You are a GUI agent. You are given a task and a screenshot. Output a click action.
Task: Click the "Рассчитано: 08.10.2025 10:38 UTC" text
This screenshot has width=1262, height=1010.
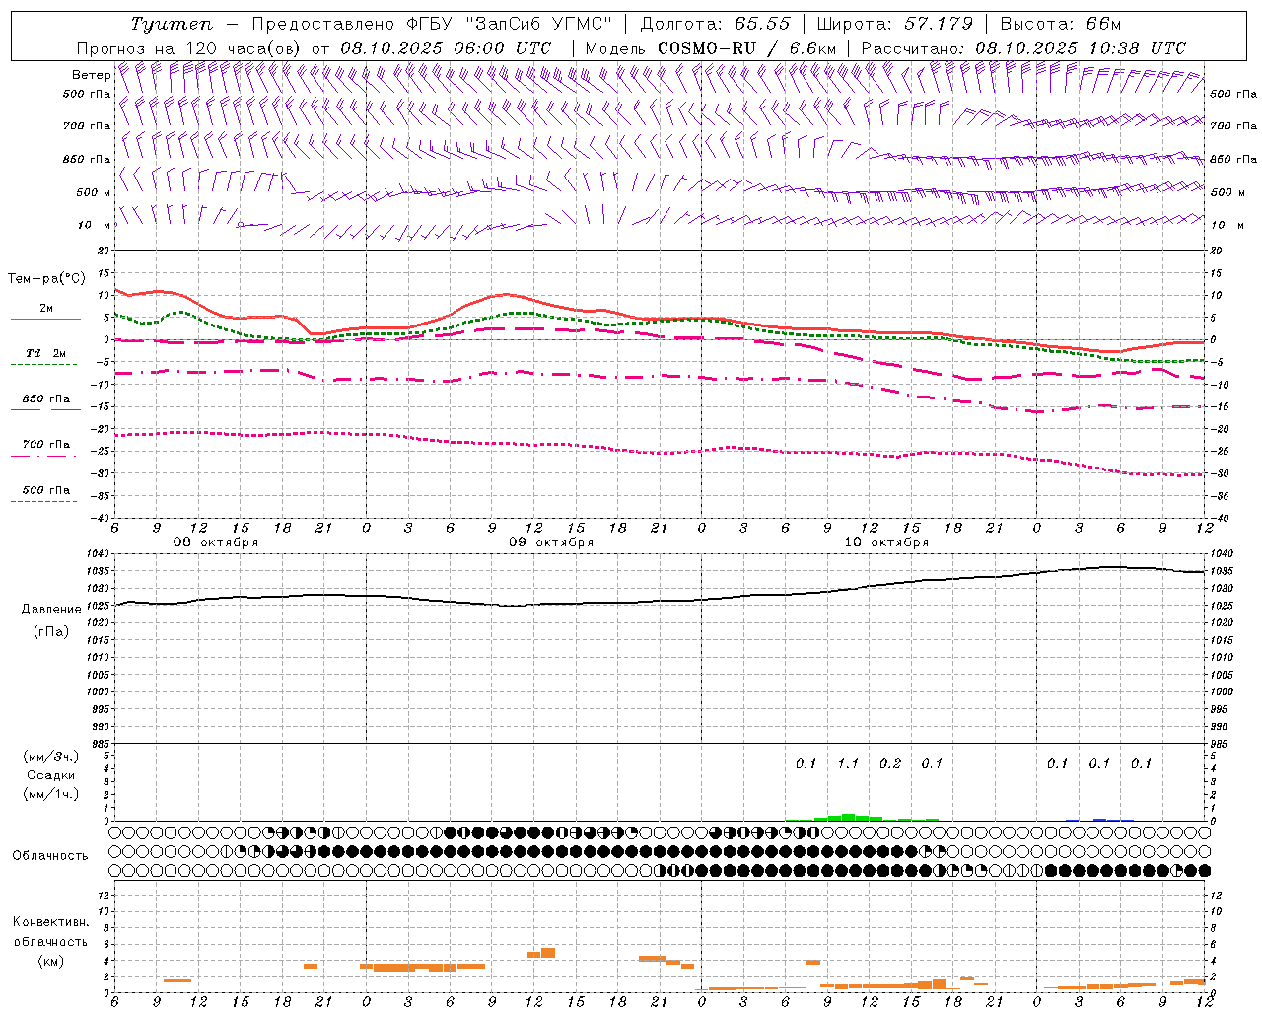(x=1023, y=48)
